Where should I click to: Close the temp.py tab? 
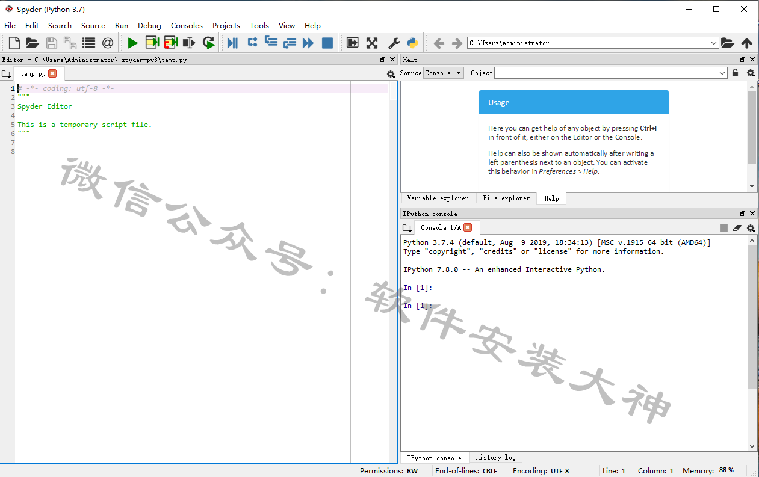[x=52, y=73]
